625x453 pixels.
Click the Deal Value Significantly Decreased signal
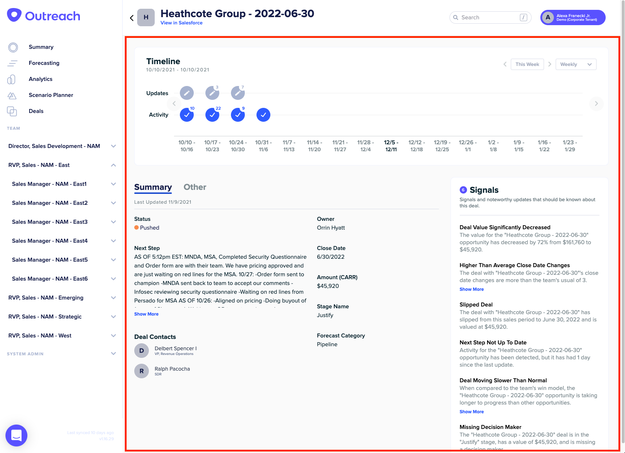pos(505,227)
